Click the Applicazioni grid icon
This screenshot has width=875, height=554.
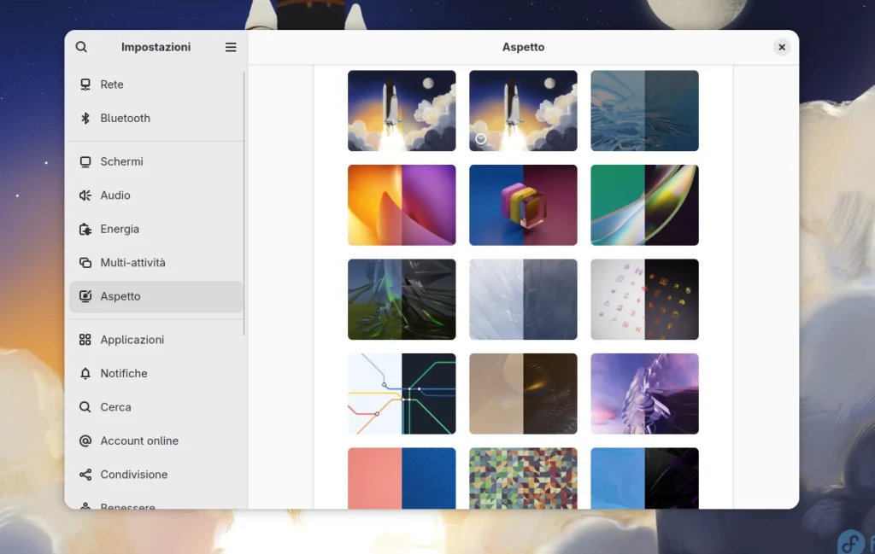(x=85, y=340)
